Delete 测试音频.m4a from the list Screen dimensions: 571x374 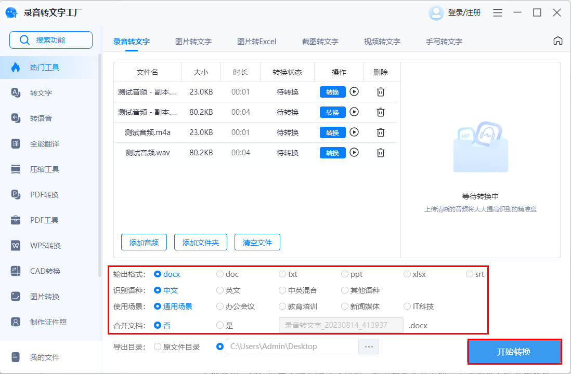point(381,132)
